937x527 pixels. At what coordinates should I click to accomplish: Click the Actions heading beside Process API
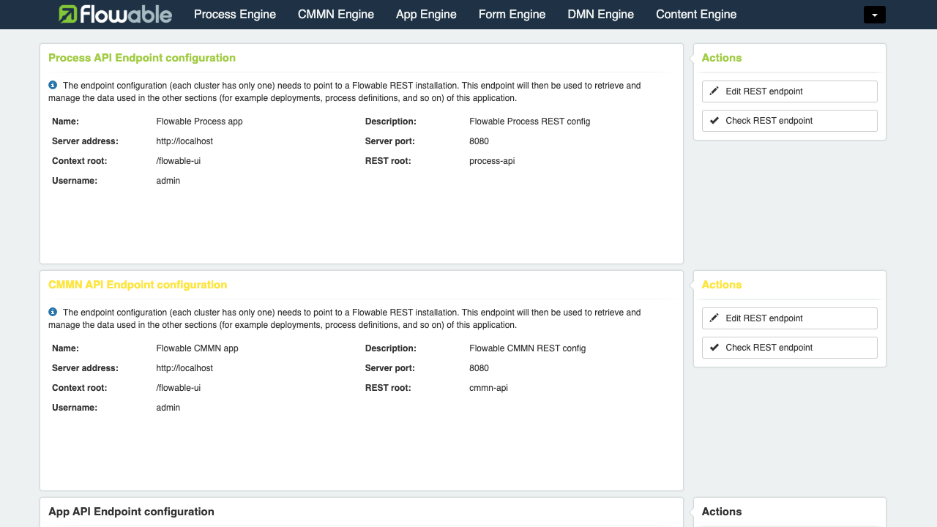pos(722,58)
